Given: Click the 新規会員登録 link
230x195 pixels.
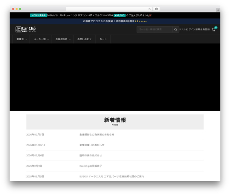Looking at the screenshot, I should coord(202,30).
